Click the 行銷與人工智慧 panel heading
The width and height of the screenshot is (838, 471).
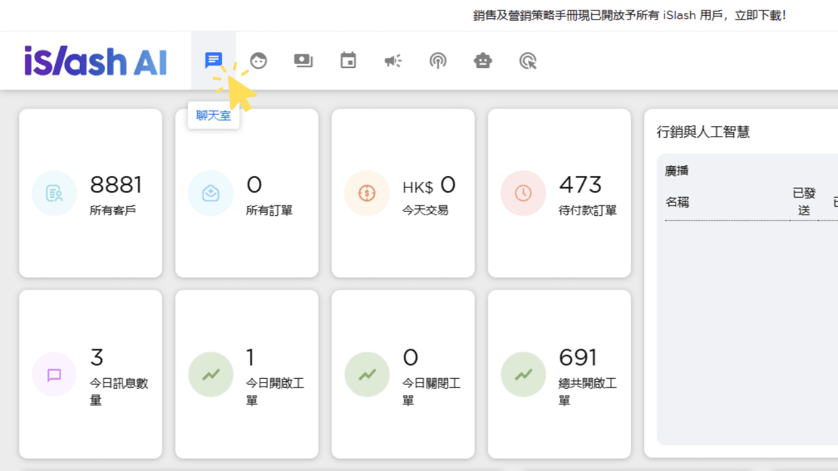(x=703, y=132)
